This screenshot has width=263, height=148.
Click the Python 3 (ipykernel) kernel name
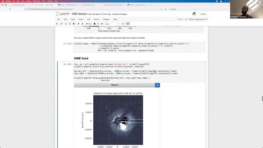pos(196,19)
